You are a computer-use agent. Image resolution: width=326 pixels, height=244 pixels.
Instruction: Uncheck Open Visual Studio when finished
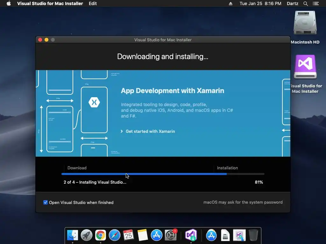45,202
